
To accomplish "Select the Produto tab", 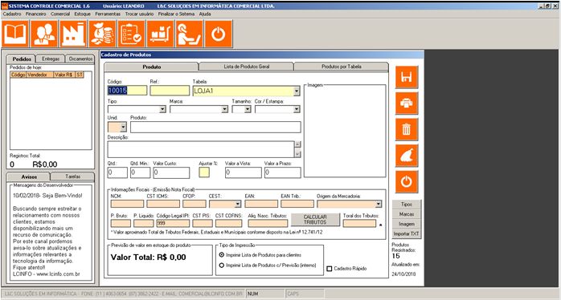I will tap(151, 67).
